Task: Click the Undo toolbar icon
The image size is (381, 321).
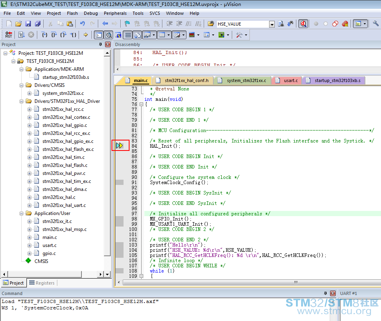Action: tap(82, 24)
